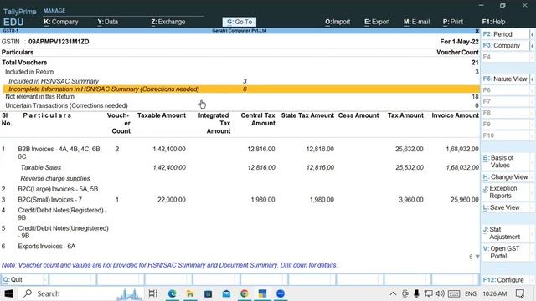Expand arrow beside F5: Nature View
This screenshot has width=536, height=301.
pyautogui.click(x=533, y=79)
